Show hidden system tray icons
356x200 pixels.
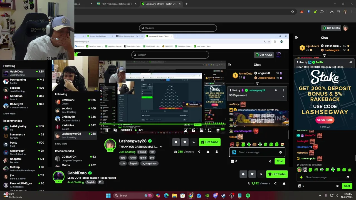[x=320, y=196]
